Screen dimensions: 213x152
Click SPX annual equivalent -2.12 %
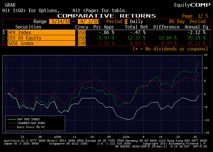coord(197,33)
